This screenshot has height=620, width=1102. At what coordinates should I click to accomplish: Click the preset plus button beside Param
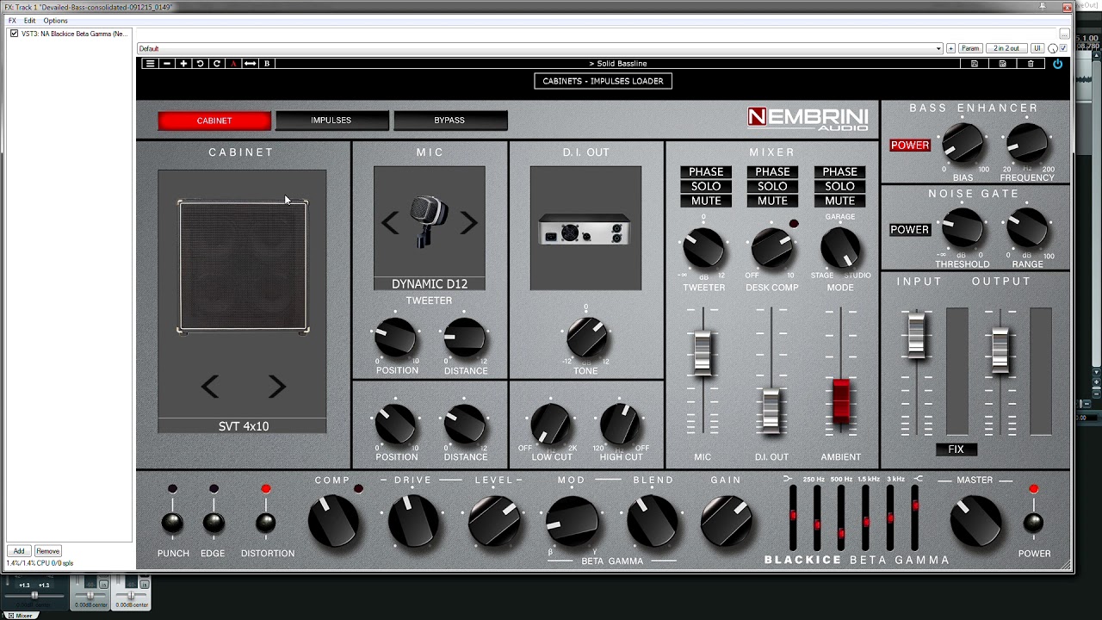pyautogui.click(x=950, y=48)
